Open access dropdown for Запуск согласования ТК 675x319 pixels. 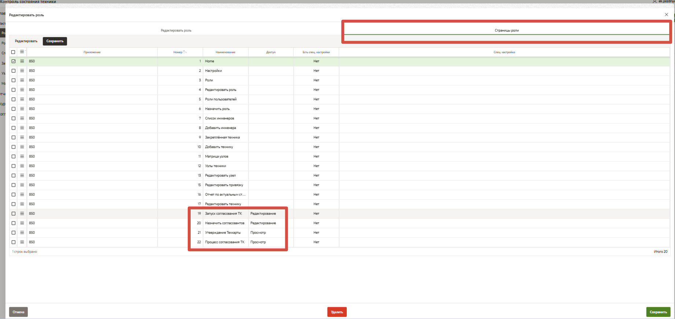coord(270,214)
